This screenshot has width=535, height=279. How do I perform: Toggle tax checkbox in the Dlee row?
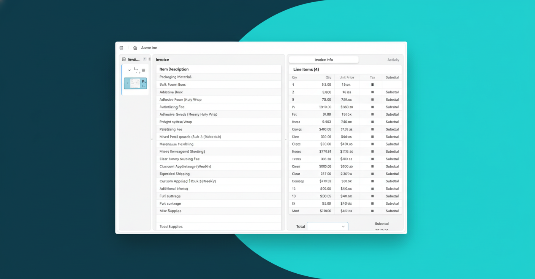pos(372,136)
